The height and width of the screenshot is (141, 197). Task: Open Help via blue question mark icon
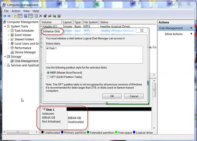click(x=26, y=16)
